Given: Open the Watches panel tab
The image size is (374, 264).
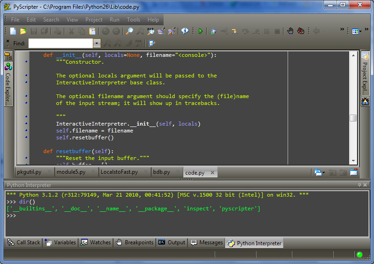Looking at the screenshot, I should (x=96, y=242).
